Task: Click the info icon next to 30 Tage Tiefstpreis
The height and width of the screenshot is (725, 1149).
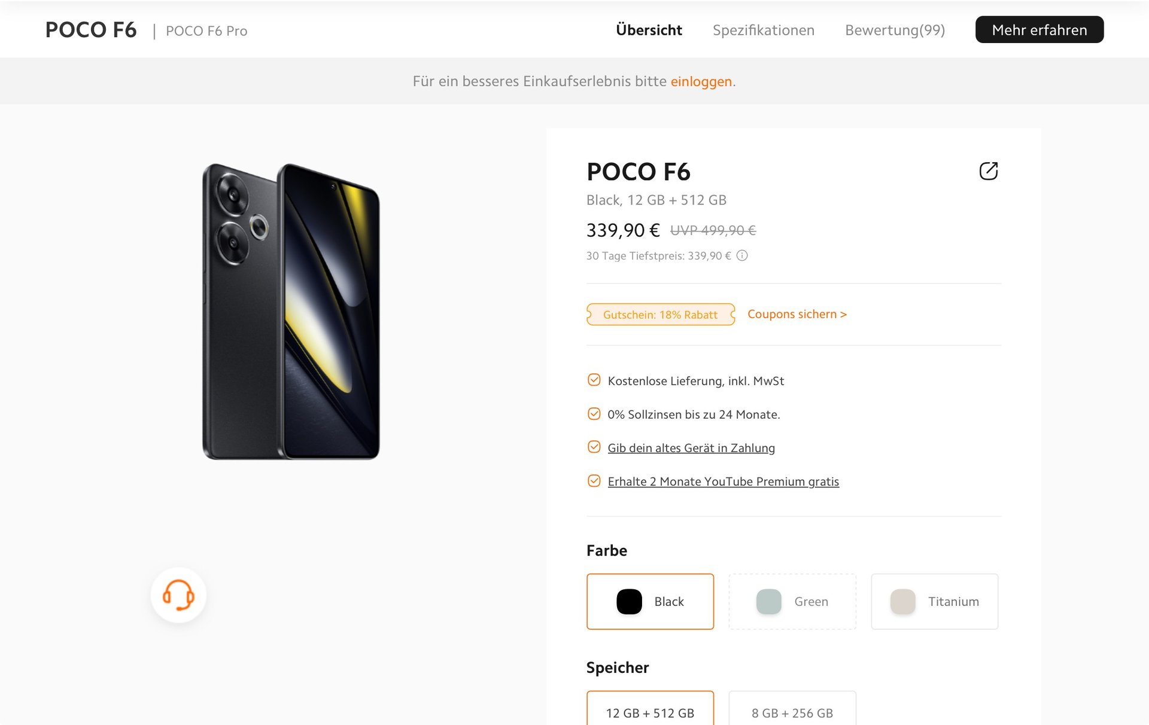Action: pyautogui.click(x=742, y=256)
